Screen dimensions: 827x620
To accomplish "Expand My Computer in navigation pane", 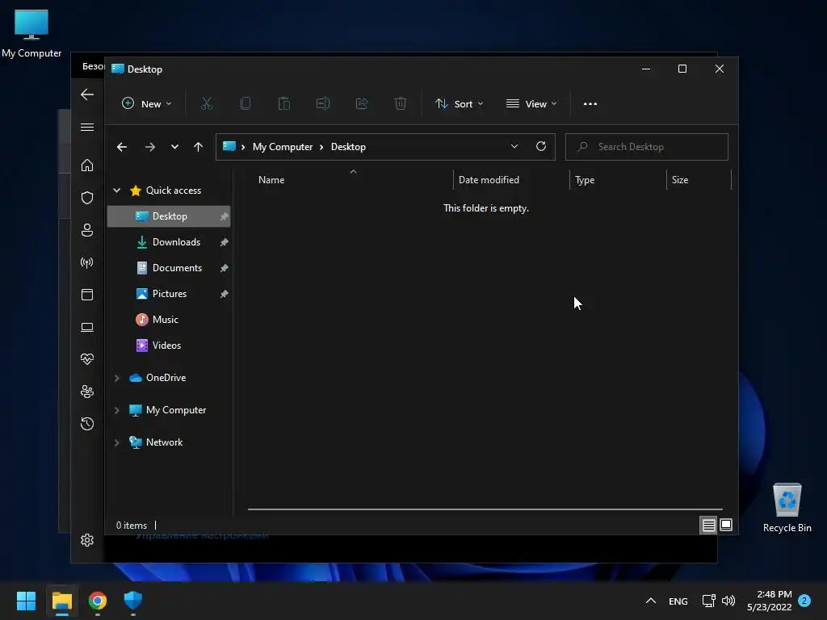I will coord(117,410).
